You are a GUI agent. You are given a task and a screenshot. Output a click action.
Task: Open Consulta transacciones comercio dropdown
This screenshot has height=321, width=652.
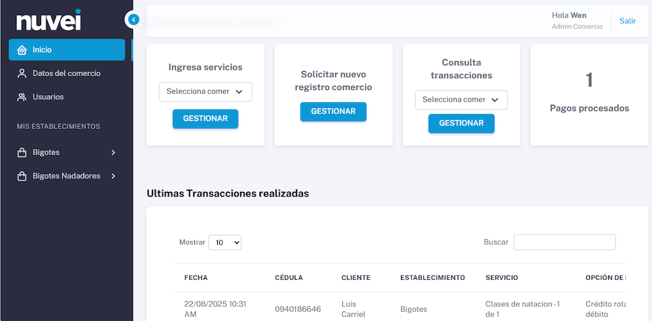click(x=462, y=100)
